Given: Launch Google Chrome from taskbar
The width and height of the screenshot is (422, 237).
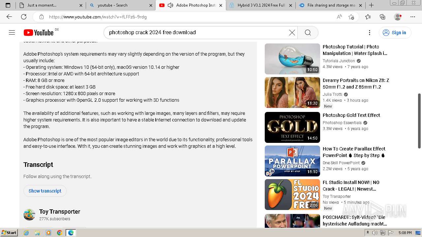Looking at the screenshot, I should coord(59,233).
